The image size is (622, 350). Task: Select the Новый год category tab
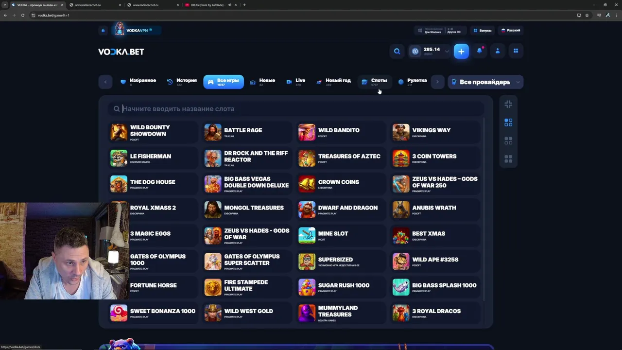pos(333,82)
